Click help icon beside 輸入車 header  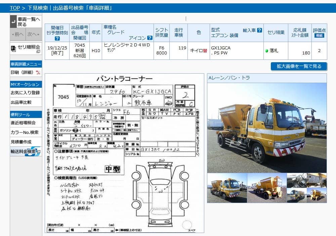point(259,30)
